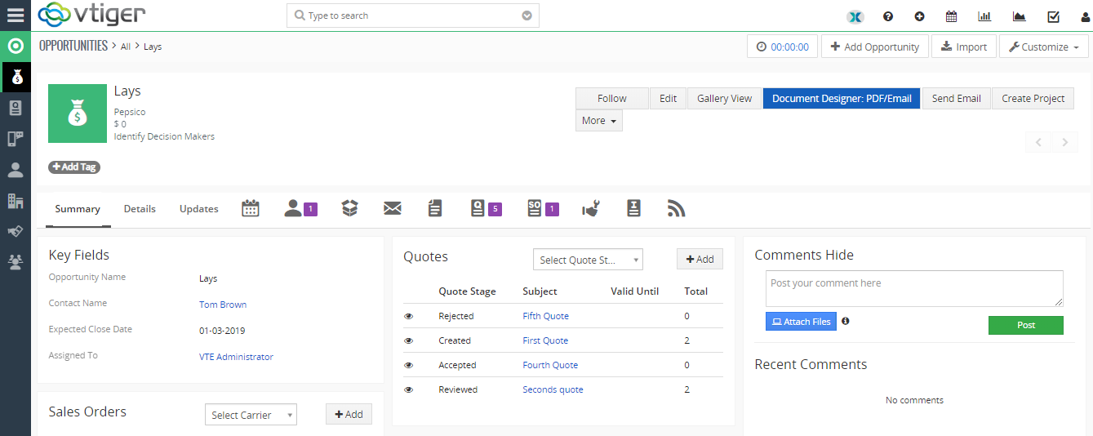
Task: Open the activities calendar related tab icon
Action: (251, 209)
